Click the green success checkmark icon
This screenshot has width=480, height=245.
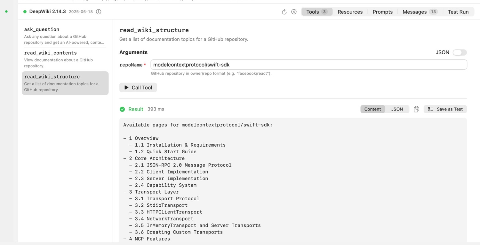tap(122, 109)
